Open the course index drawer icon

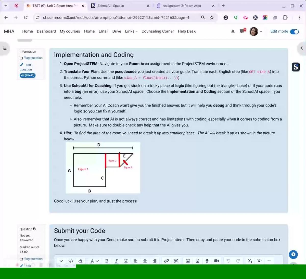pos(5,48)
